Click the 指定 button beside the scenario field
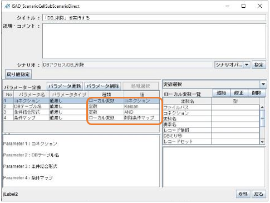The width and height of the screenshot is (270, 203). coord(259,65)
